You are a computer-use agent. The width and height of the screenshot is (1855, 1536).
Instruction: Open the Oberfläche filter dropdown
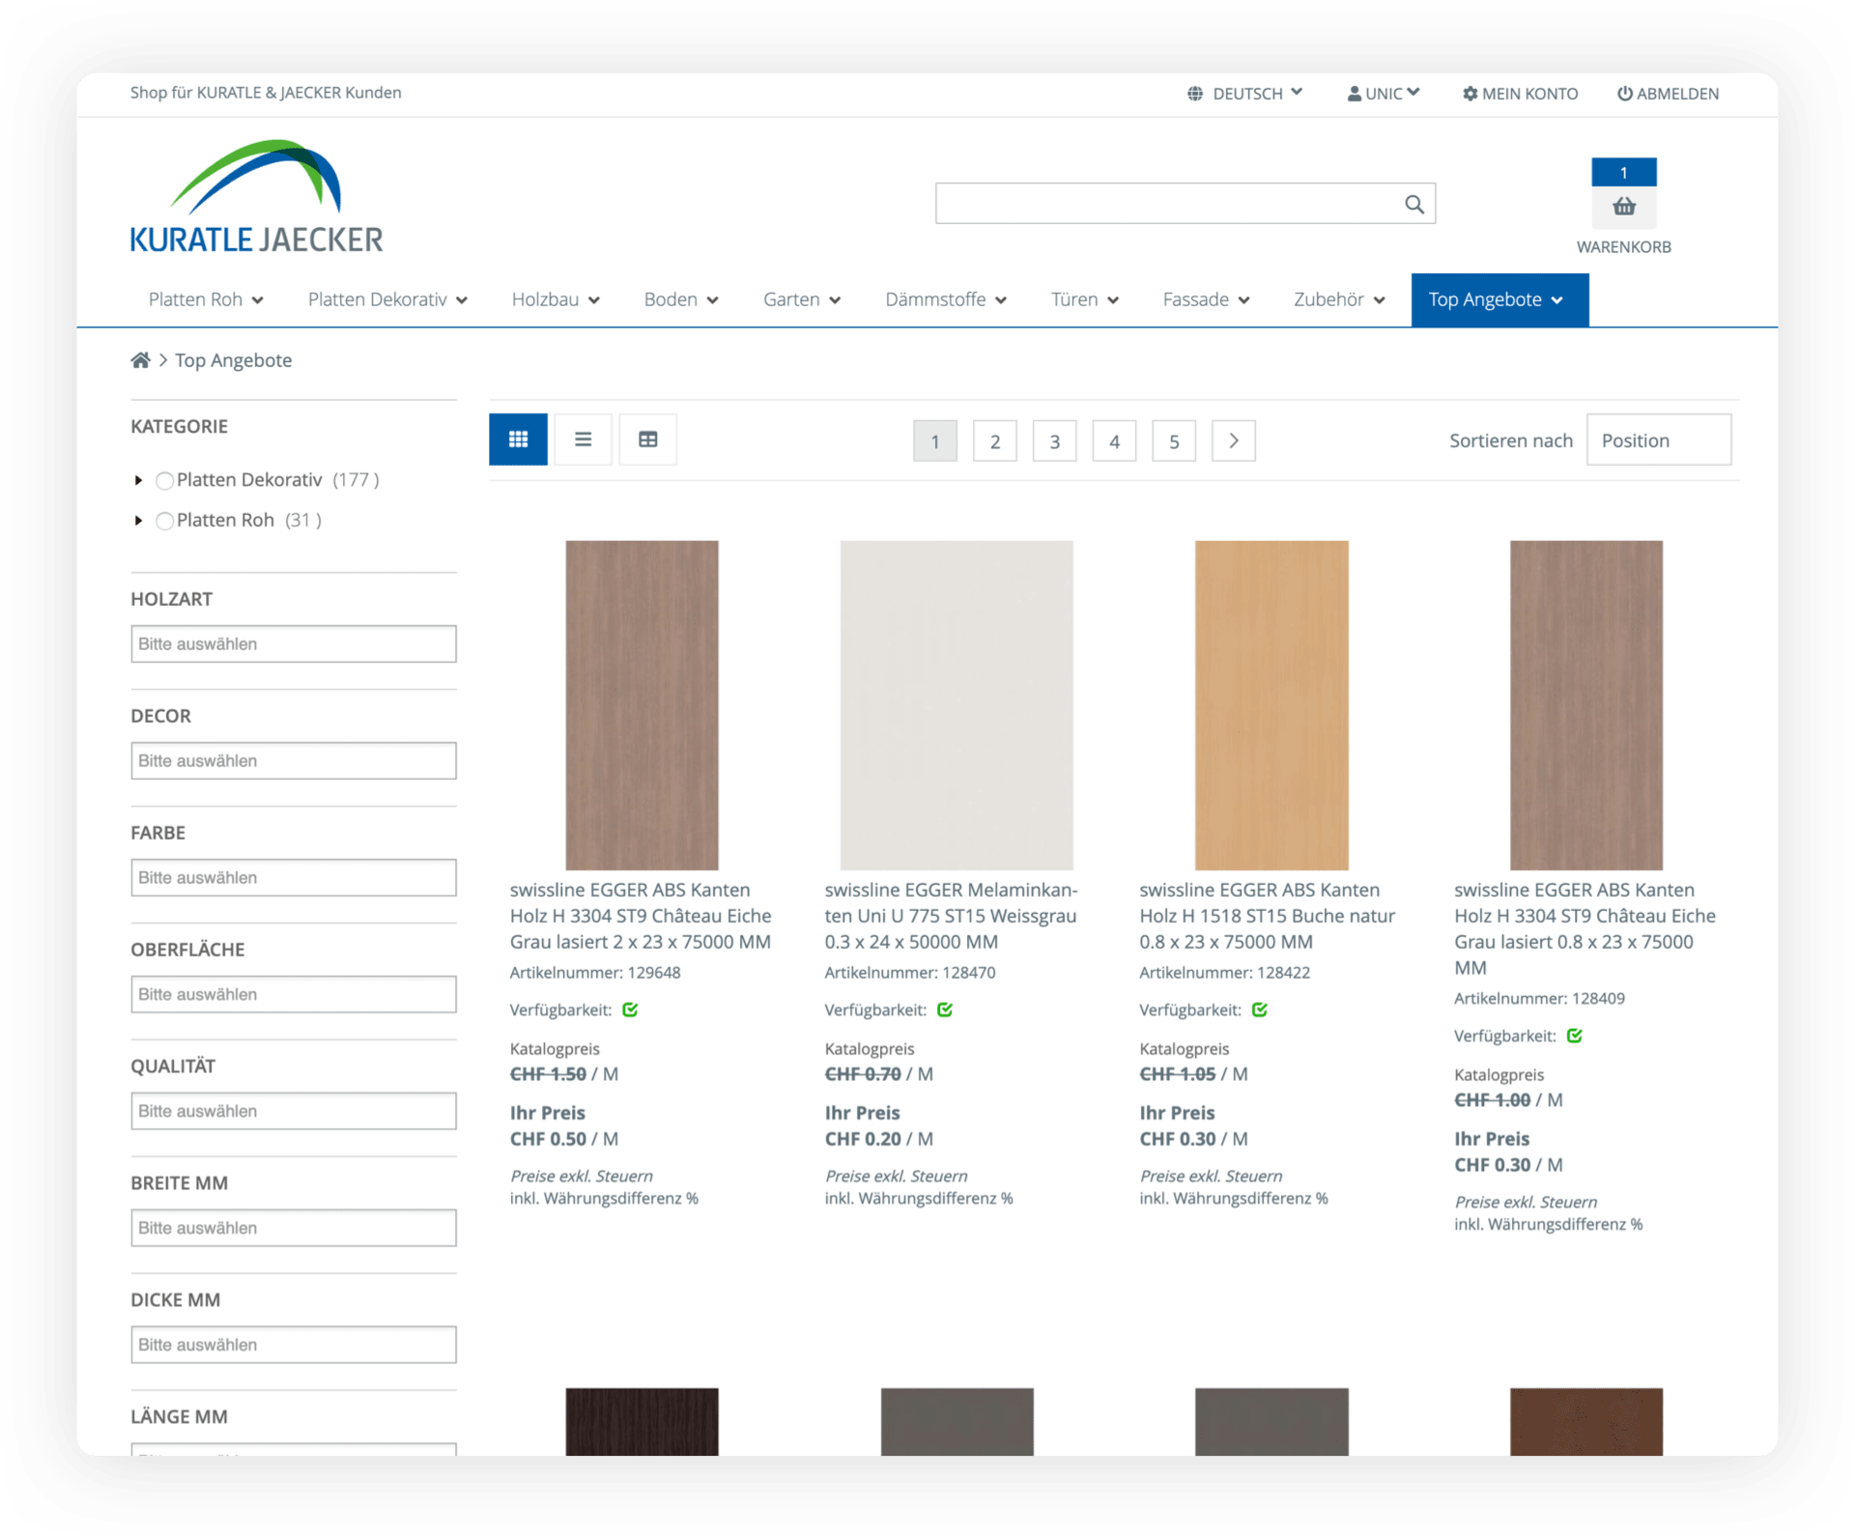[294, 995]
